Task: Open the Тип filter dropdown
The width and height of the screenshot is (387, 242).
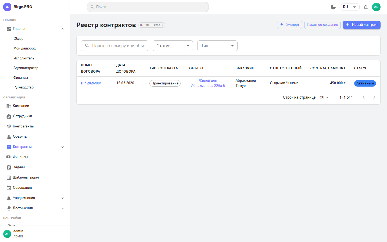Action: (x=217, y=46)
